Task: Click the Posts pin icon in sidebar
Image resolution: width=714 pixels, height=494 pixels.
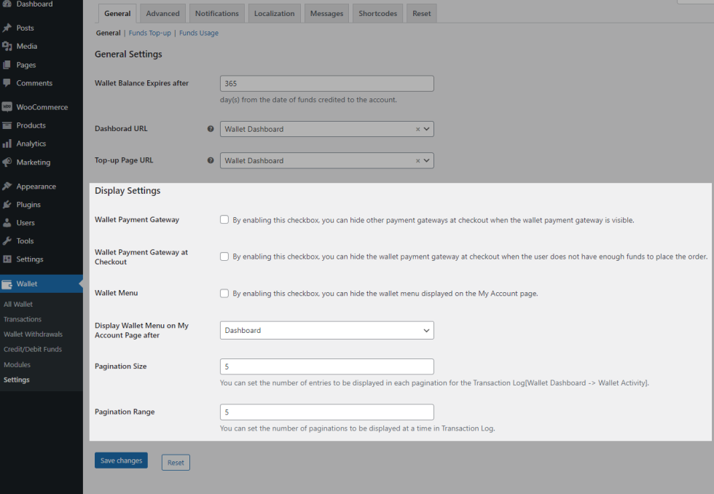Action: point(7,28)
